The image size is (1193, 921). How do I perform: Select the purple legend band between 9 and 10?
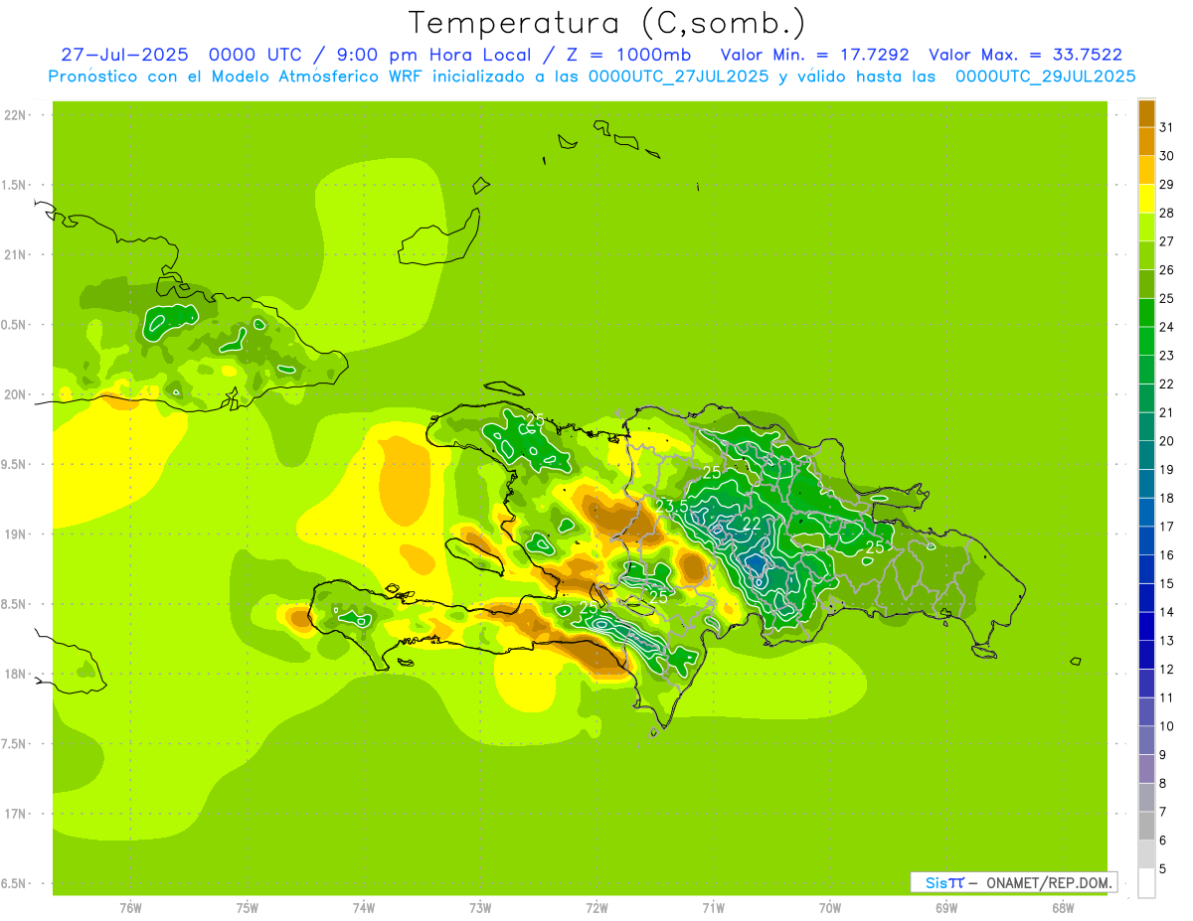point(1146,740)
